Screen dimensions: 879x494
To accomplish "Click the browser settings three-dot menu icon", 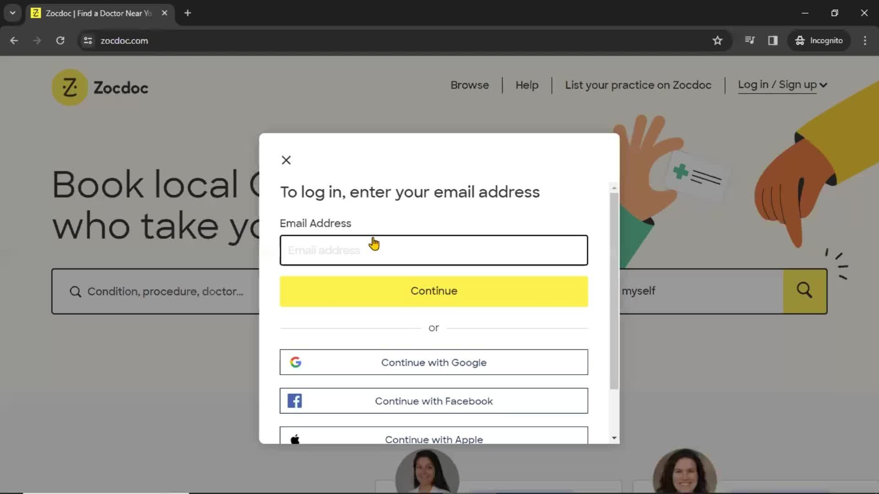I will 866,40.
